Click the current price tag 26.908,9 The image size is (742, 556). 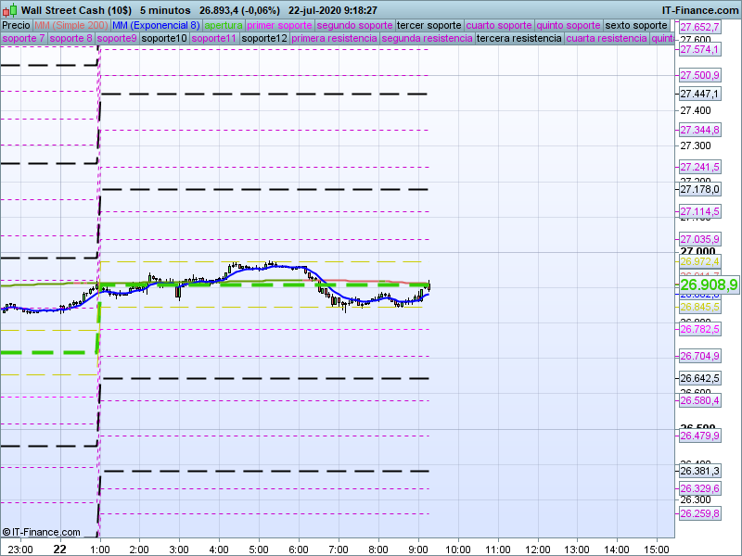pyautogui.click(x=709, y=285)
